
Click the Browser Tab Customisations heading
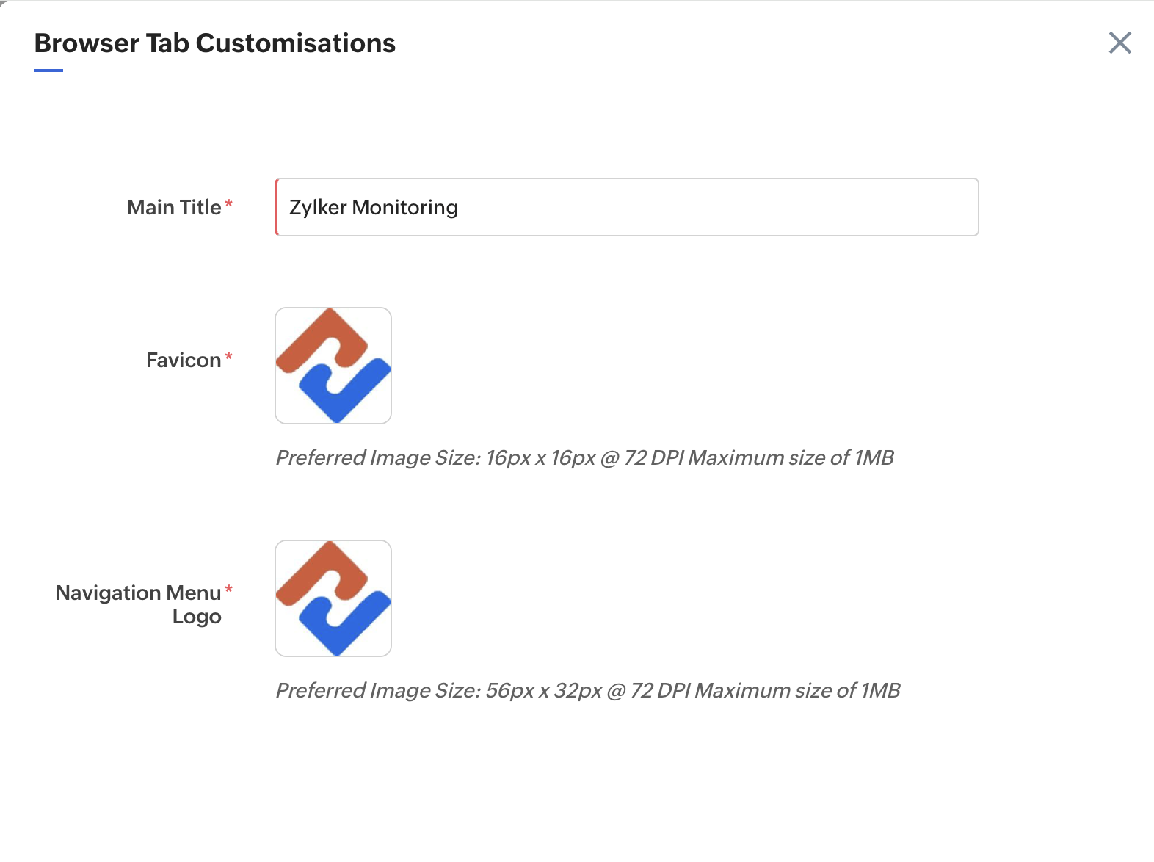coord(214,43)
